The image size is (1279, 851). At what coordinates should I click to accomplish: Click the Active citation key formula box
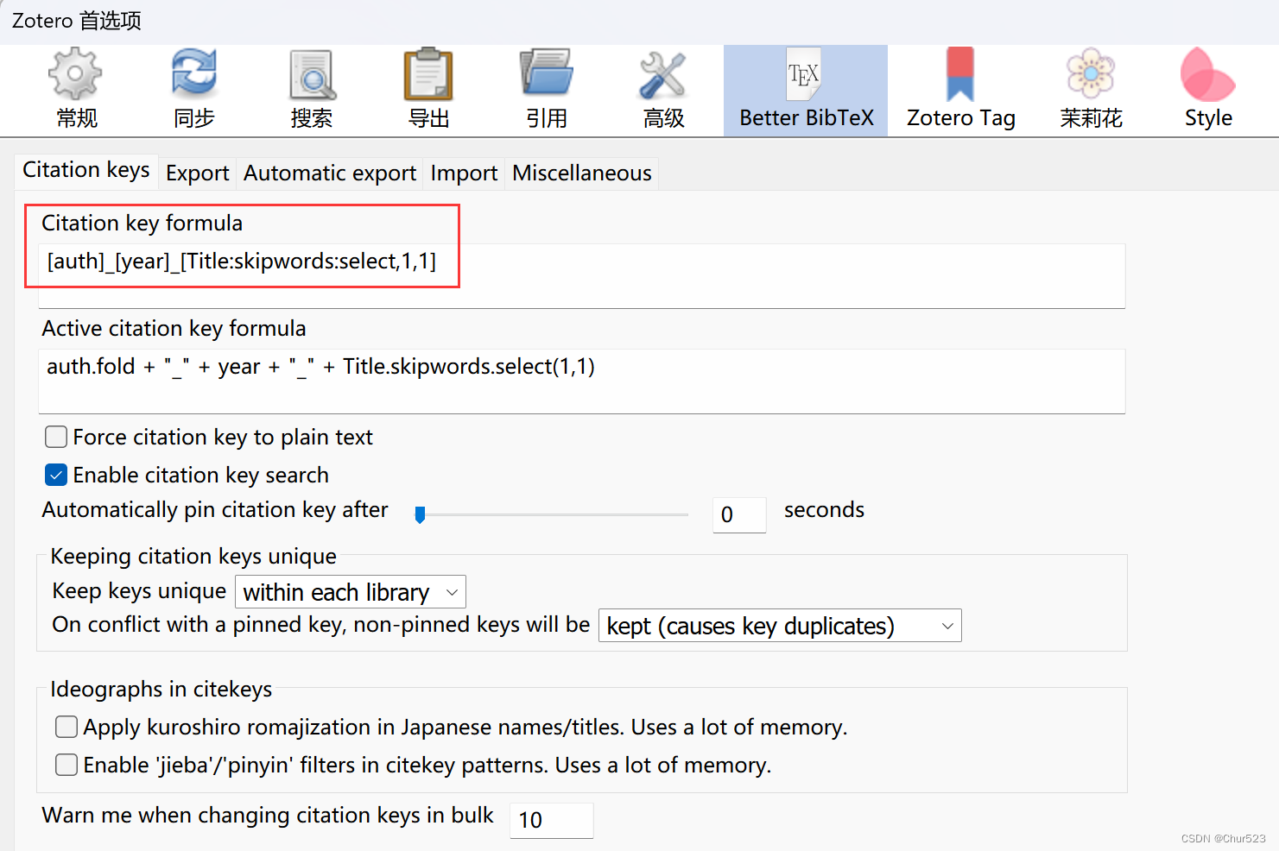tap(581, 381)
